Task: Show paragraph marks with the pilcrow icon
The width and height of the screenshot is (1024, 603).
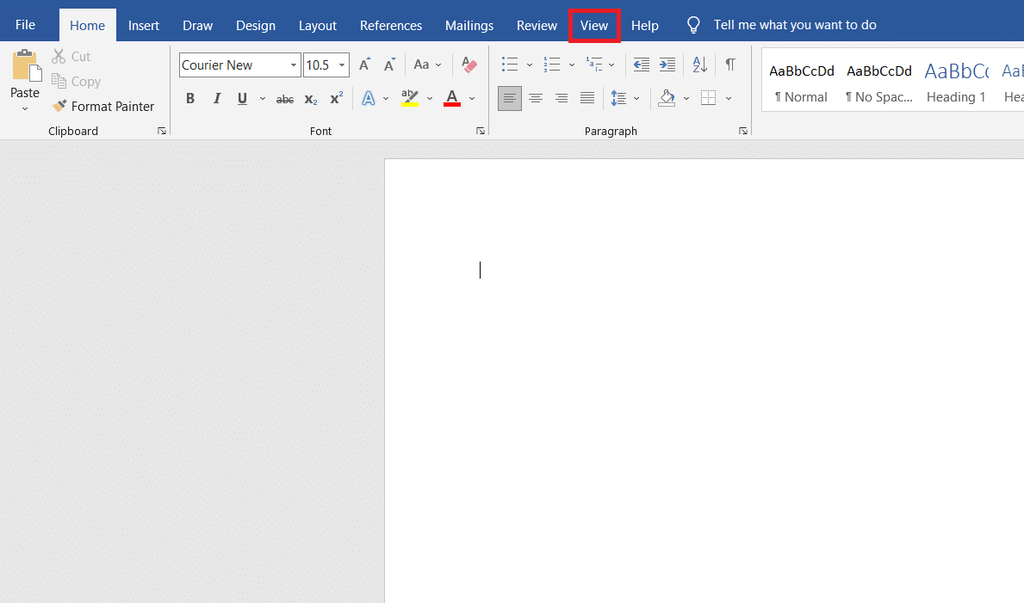Action: coord(730,65)
